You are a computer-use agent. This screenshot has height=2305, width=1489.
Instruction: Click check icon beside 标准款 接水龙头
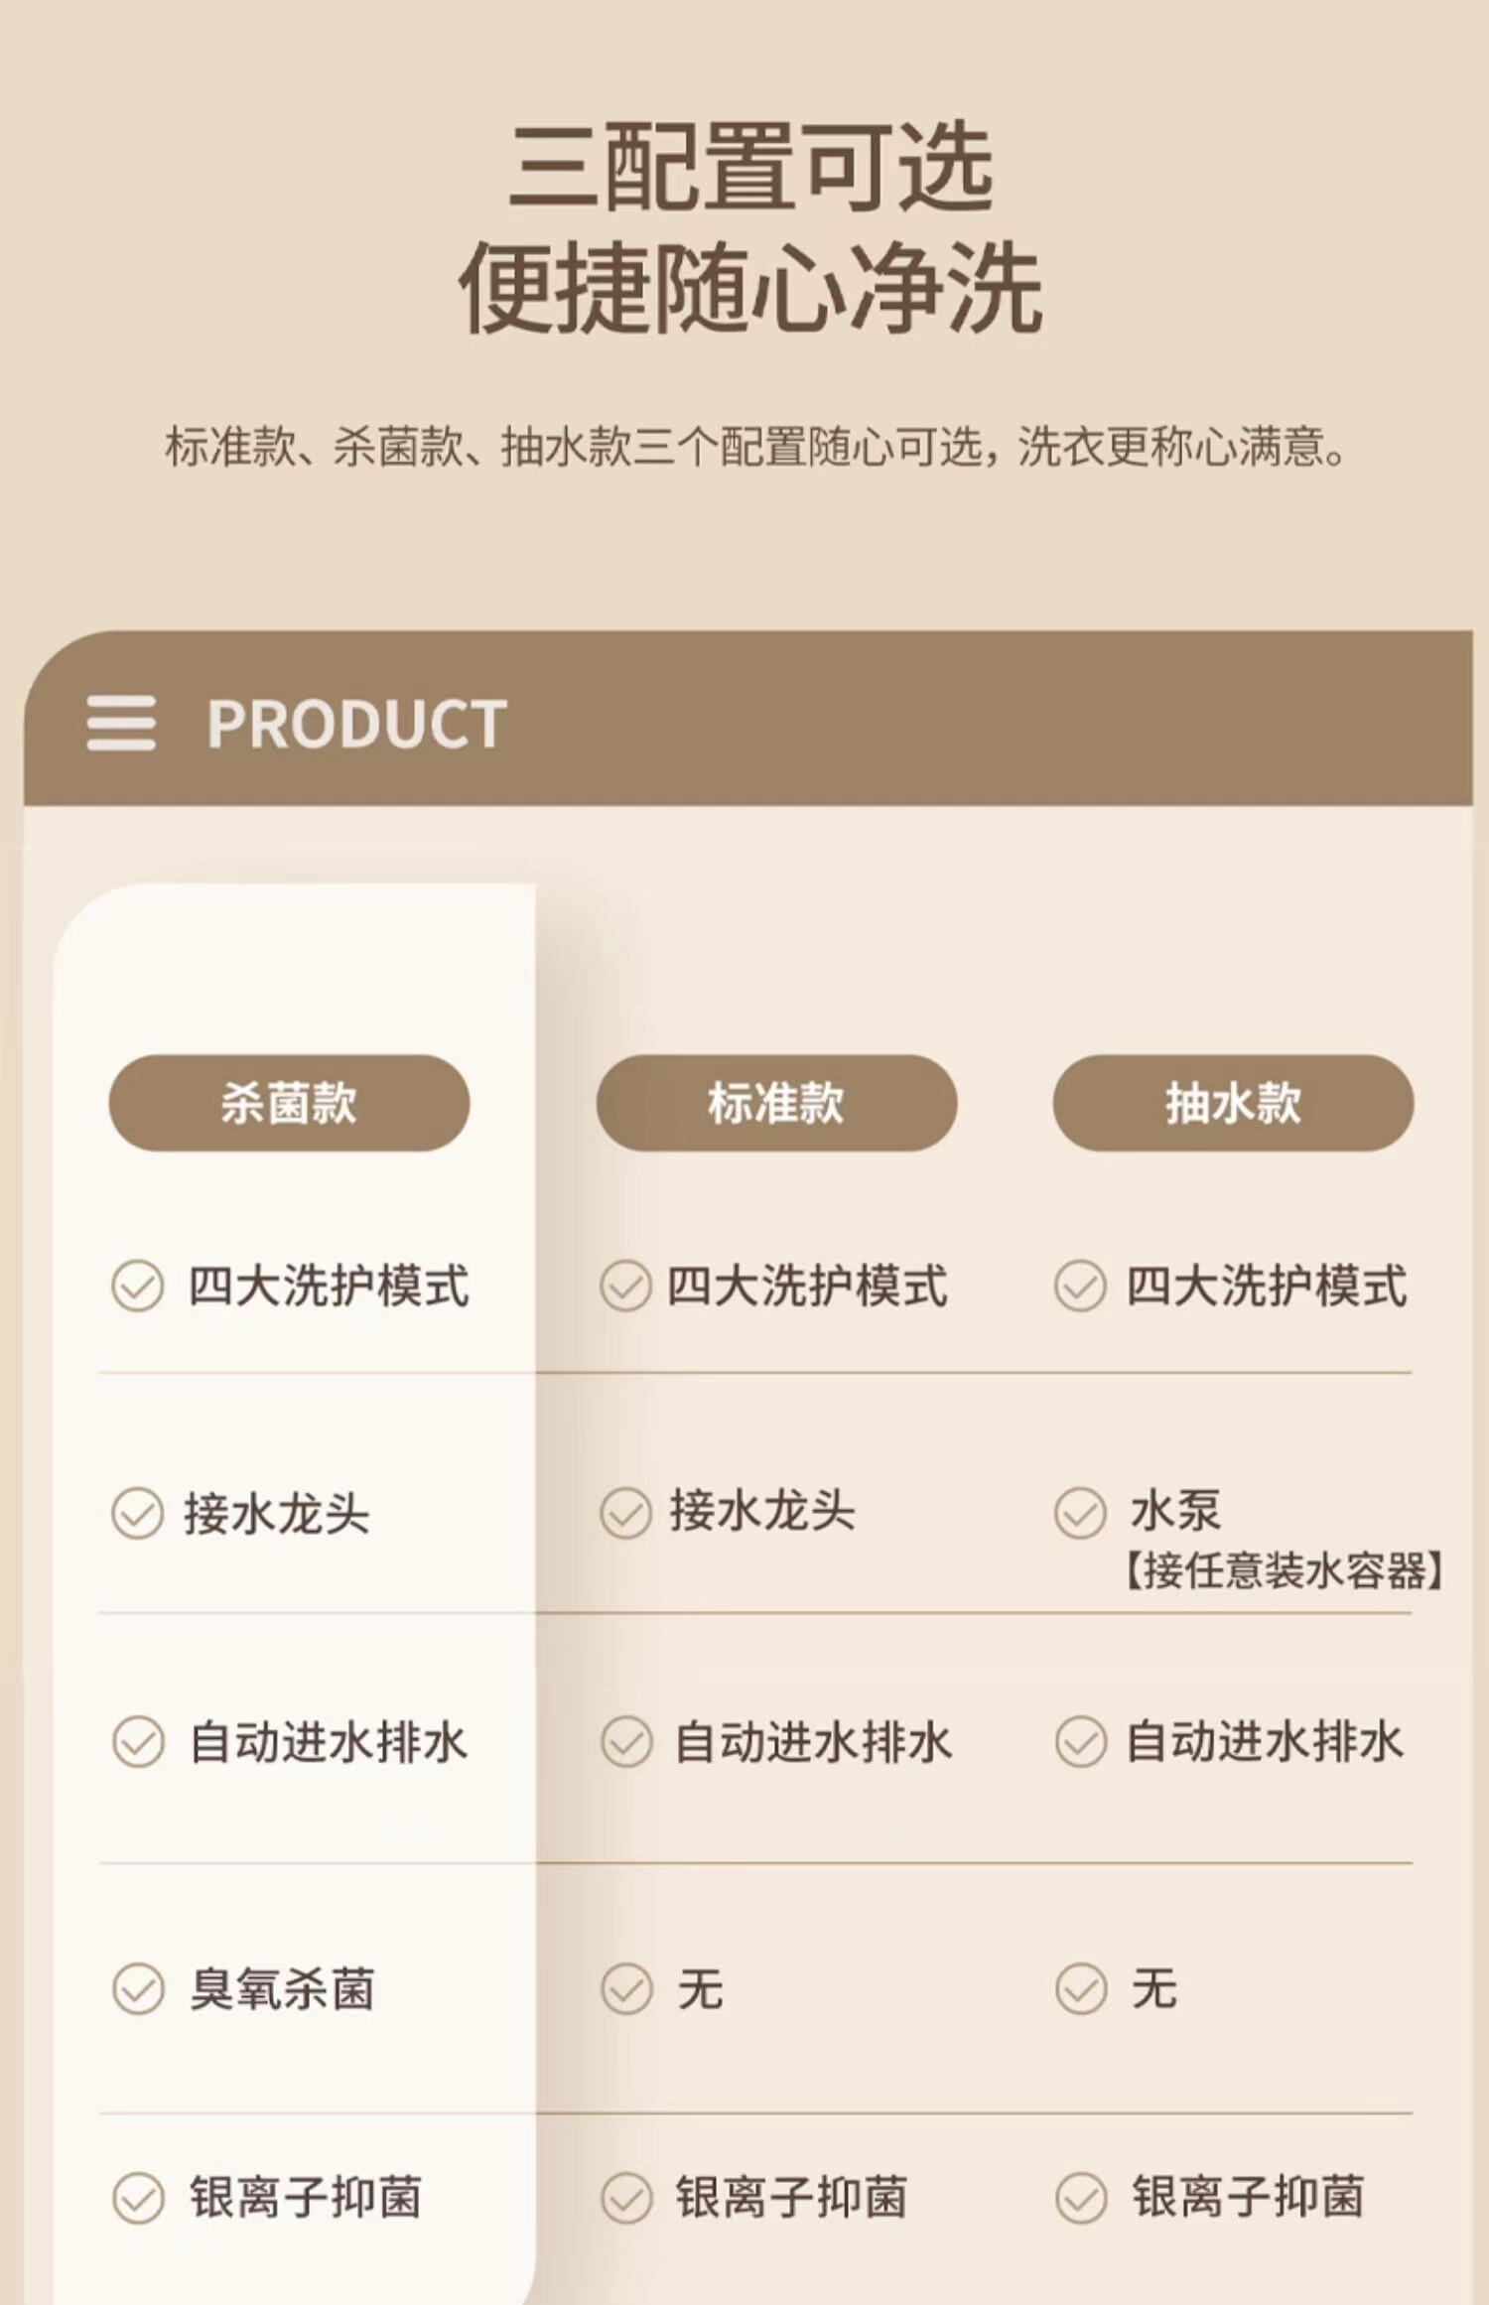coord(625,1513)
